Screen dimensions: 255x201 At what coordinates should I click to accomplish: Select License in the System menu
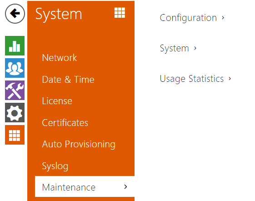57,101
